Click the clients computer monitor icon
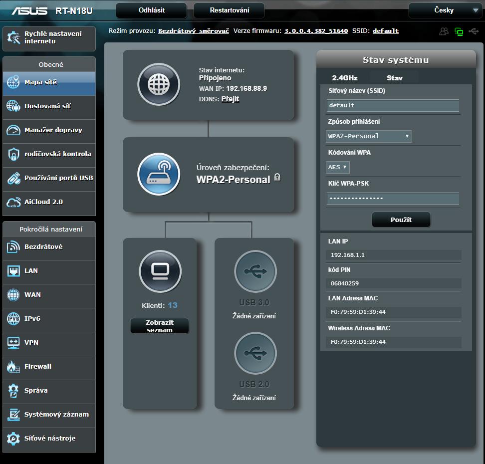485x464 pixels. (x=160, y=271)
